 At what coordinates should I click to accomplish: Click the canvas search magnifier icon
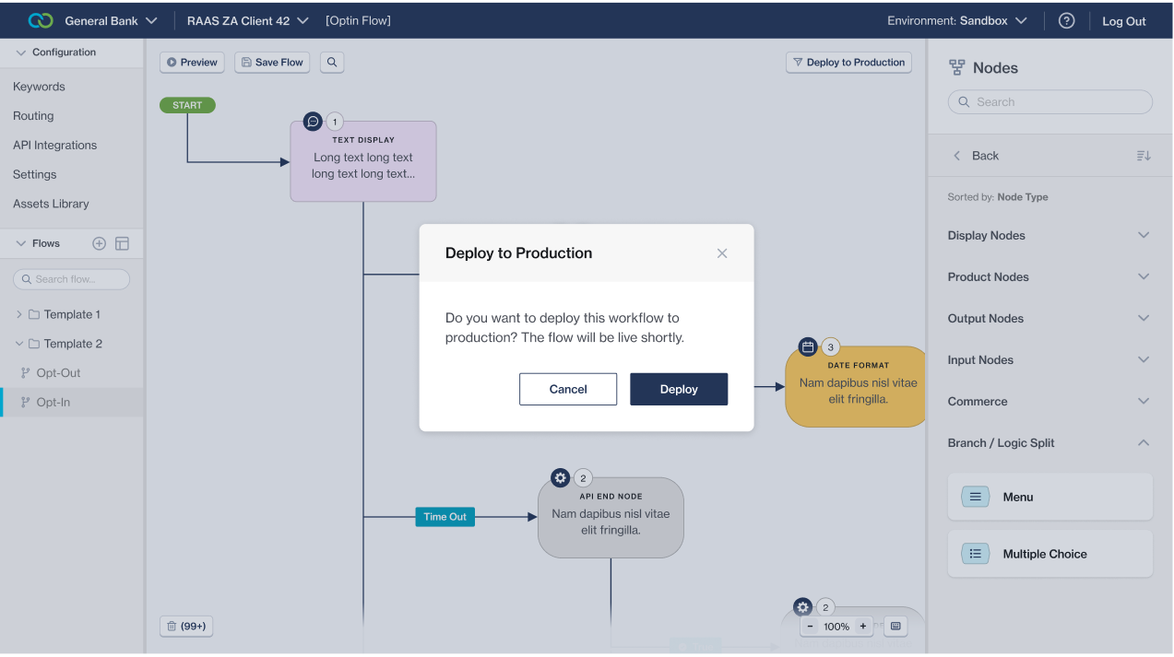coord(332,63)
